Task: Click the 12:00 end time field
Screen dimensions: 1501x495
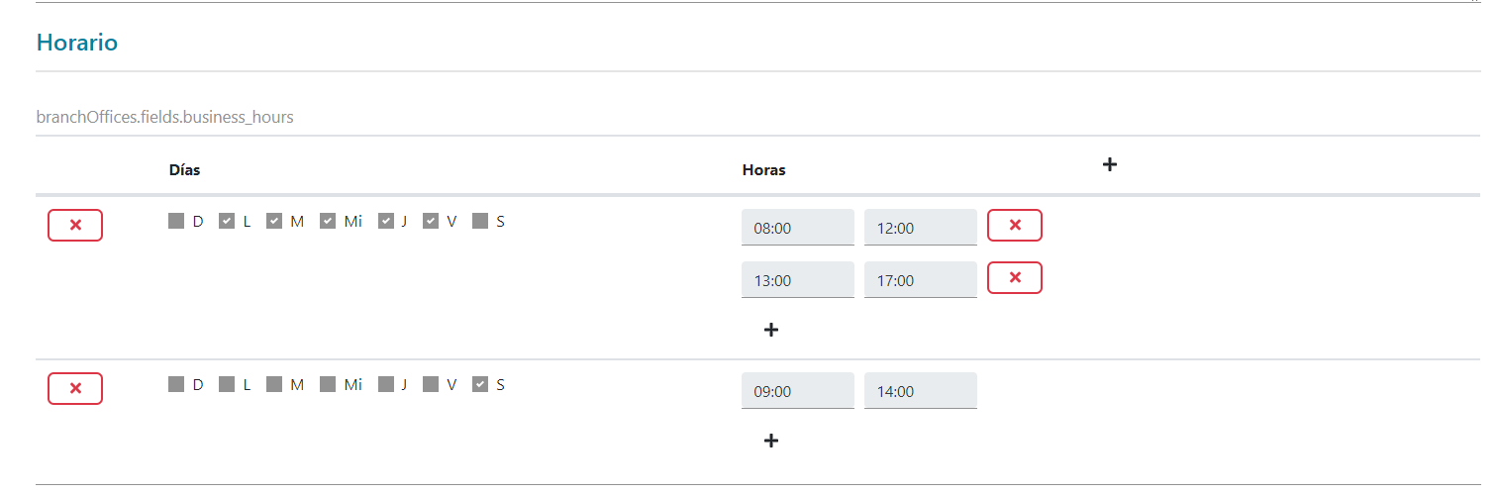Action: tap(920, 228)
